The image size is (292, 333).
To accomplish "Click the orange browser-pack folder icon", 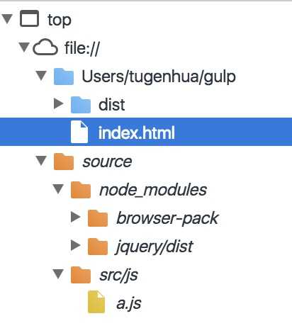I will click(98, 218).
